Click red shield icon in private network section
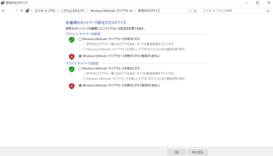This screenshot has width=273, height=156. [72, 57]
